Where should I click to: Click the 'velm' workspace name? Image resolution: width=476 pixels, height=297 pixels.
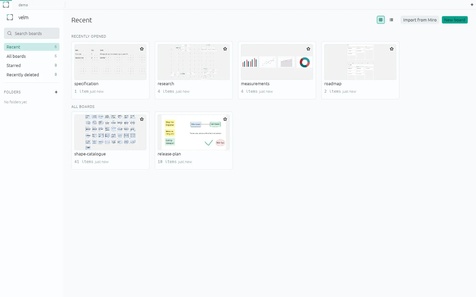pos(24,18)
